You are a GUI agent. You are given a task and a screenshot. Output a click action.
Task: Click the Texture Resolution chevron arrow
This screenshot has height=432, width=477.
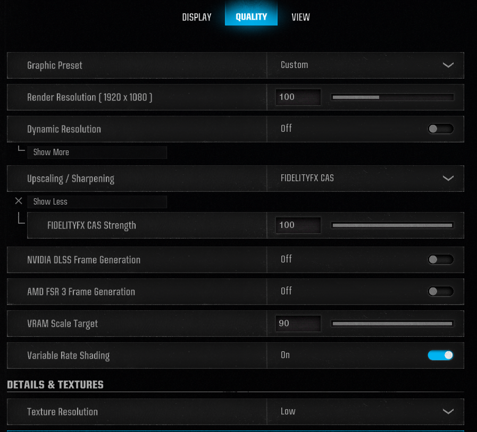tap(448, 412)
